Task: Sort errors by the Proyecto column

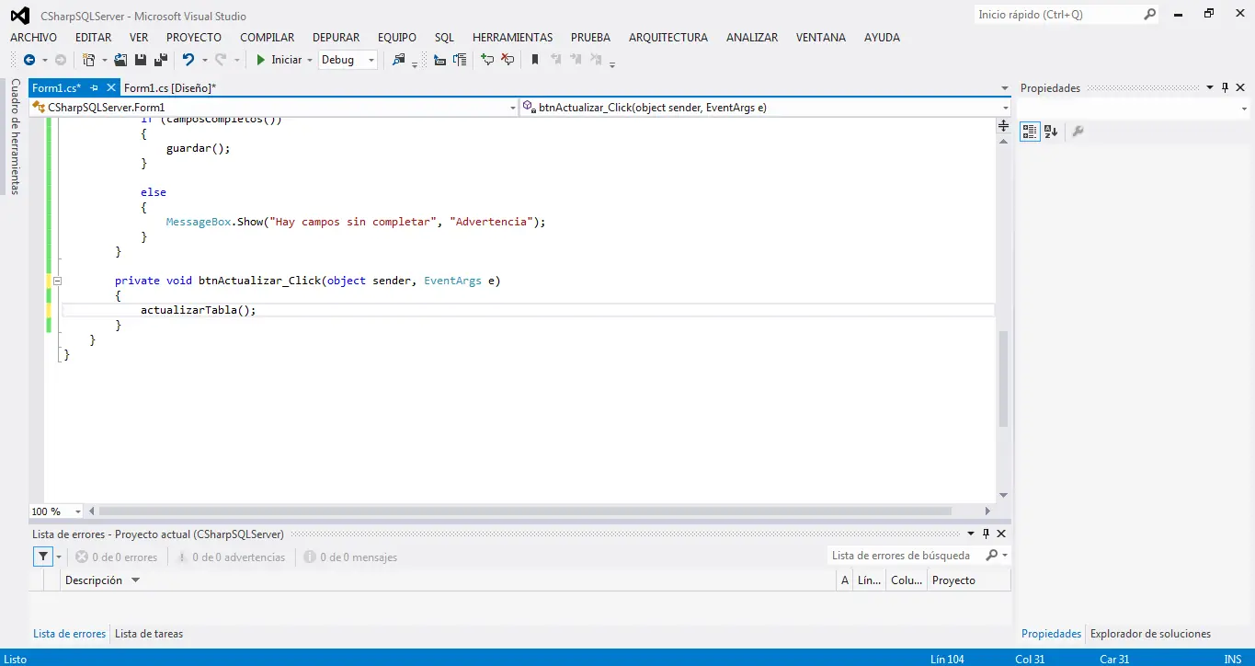Action: tap(969, 580)
